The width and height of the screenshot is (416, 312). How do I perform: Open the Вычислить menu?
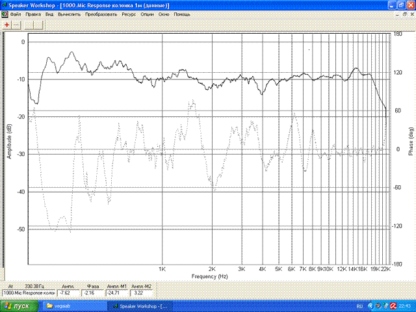coord(70,14)
